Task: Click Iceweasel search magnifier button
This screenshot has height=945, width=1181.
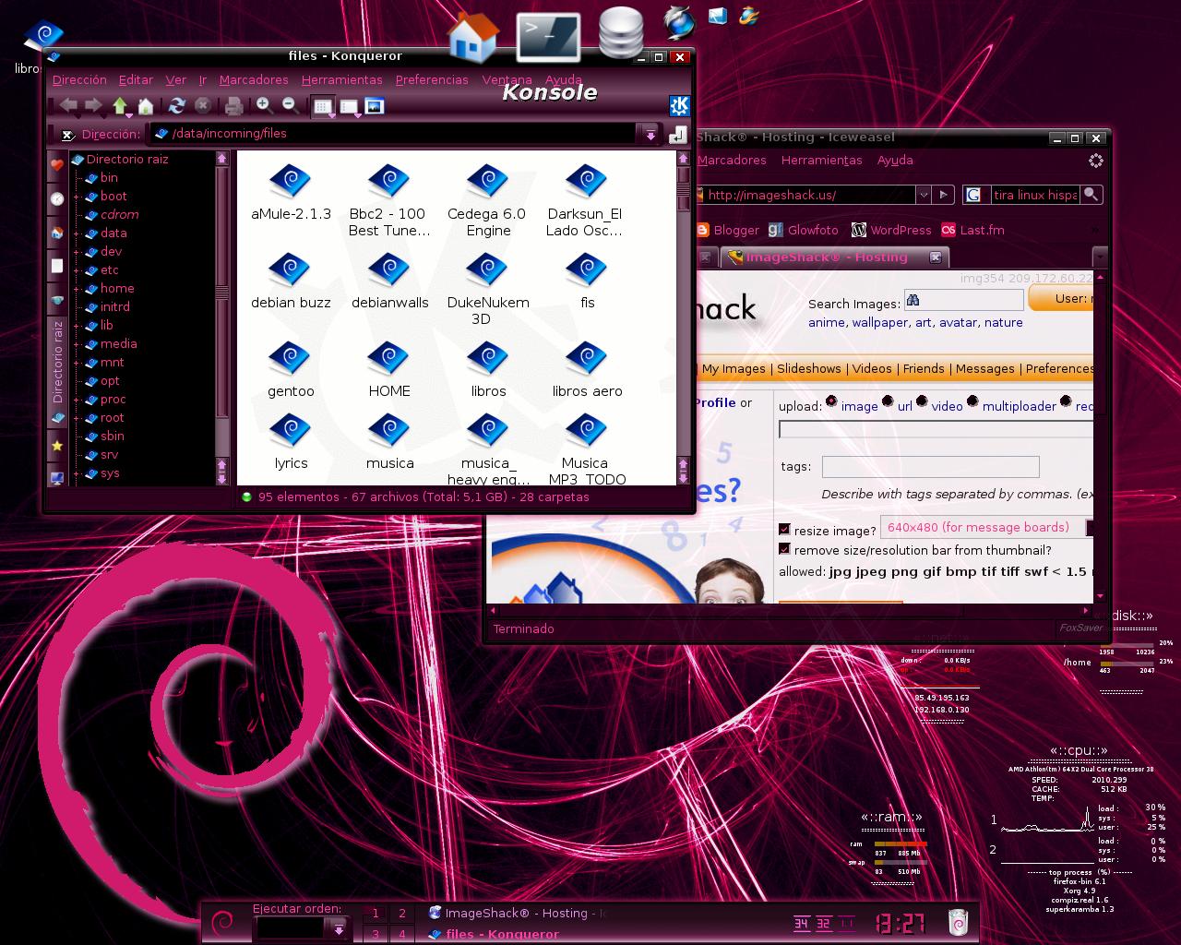Action: 1092,195
